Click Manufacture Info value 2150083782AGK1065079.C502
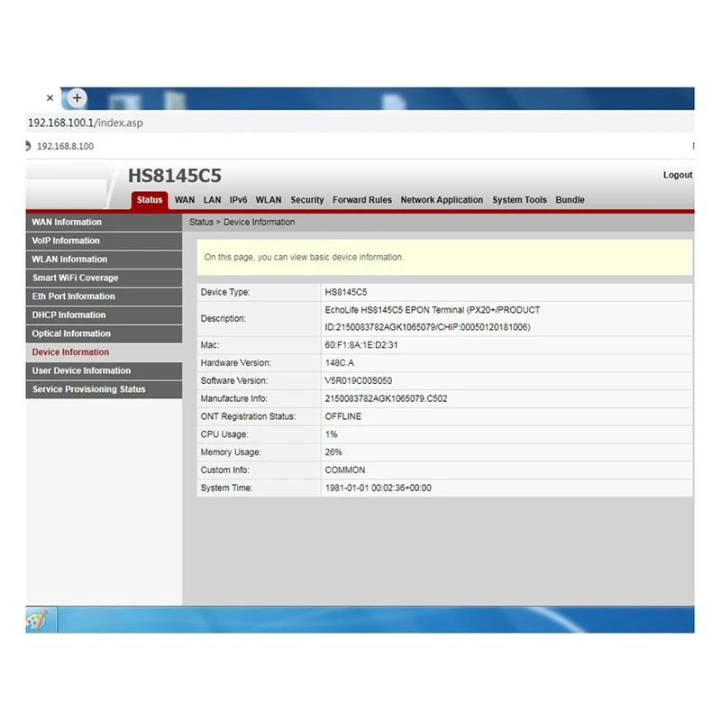721x721 pixels. pos(386,398)
